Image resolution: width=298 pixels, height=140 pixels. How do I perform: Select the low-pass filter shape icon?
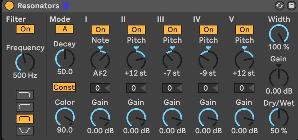[25, 95]
